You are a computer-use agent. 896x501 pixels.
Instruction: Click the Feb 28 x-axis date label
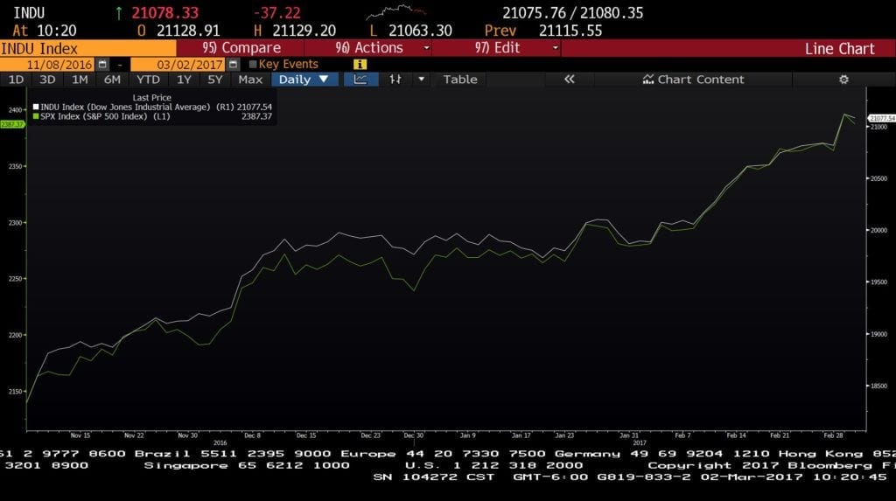833,435
